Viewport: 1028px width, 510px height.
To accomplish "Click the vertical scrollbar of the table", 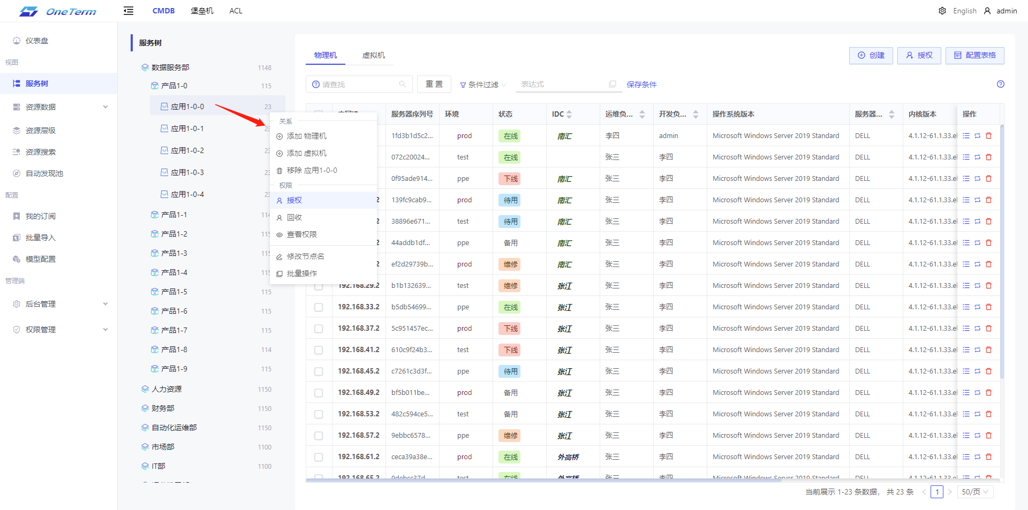I will [x=1002, y=252].
